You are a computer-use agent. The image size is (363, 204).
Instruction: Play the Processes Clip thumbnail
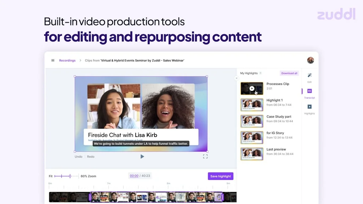(x=252, y=89)
